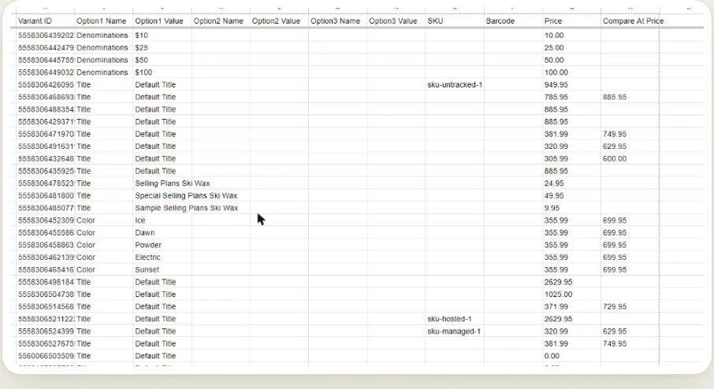Click the price cell 100.00

(x=571, y=72)
